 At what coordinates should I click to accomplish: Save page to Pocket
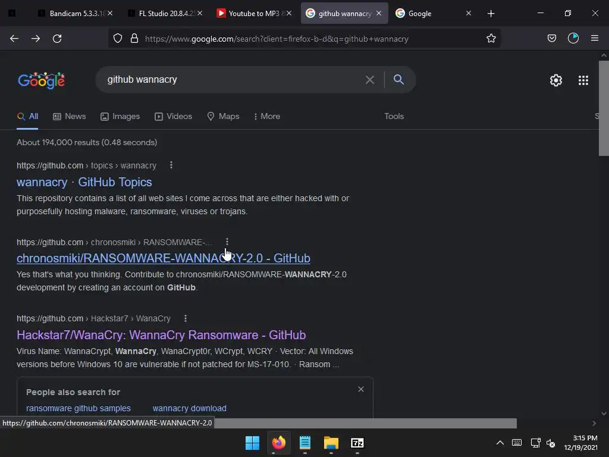pos(551,38)
